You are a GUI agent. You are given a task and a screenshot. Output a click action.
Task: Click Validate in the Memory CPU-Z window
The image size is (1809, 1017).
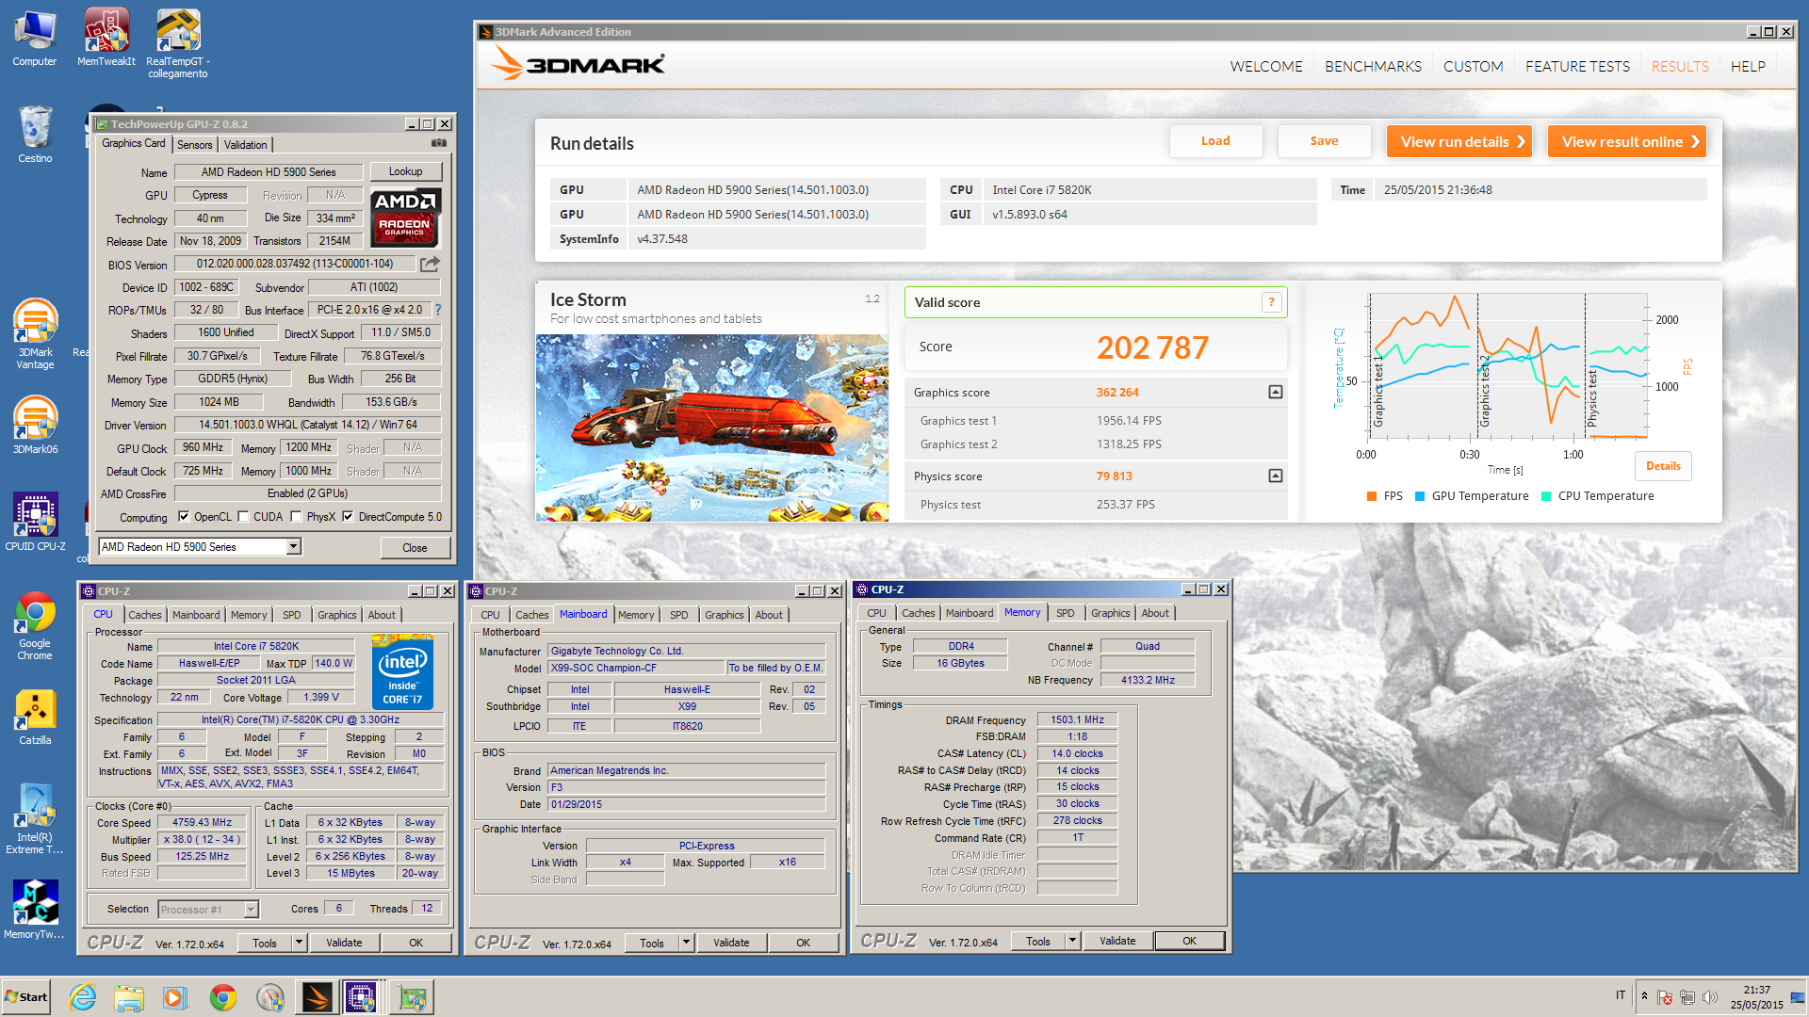point(1117,941)
